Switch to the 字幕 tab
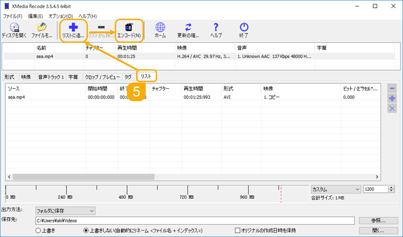 click(x=73, y=77)
